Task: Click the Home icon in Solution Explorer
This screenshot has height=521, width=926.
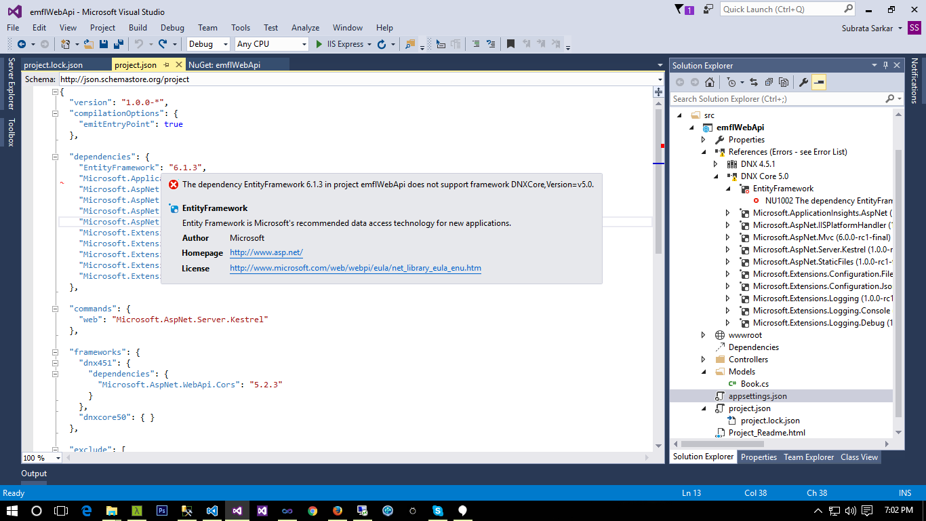Action: (709, 82)
